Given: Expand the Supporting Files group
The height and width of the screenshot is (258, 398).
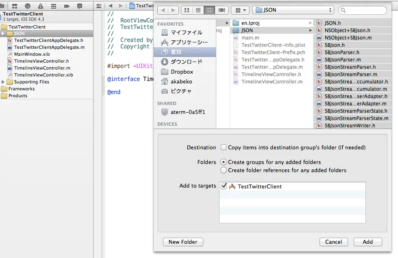Looking at the screenshot, I should (x=4, y=82).
